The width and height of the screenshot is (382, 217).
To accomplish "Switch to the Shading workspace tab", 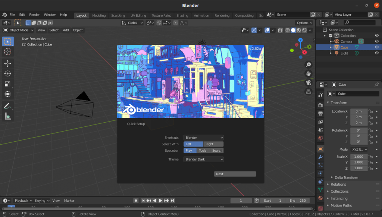I will click(x=182, y=15).
